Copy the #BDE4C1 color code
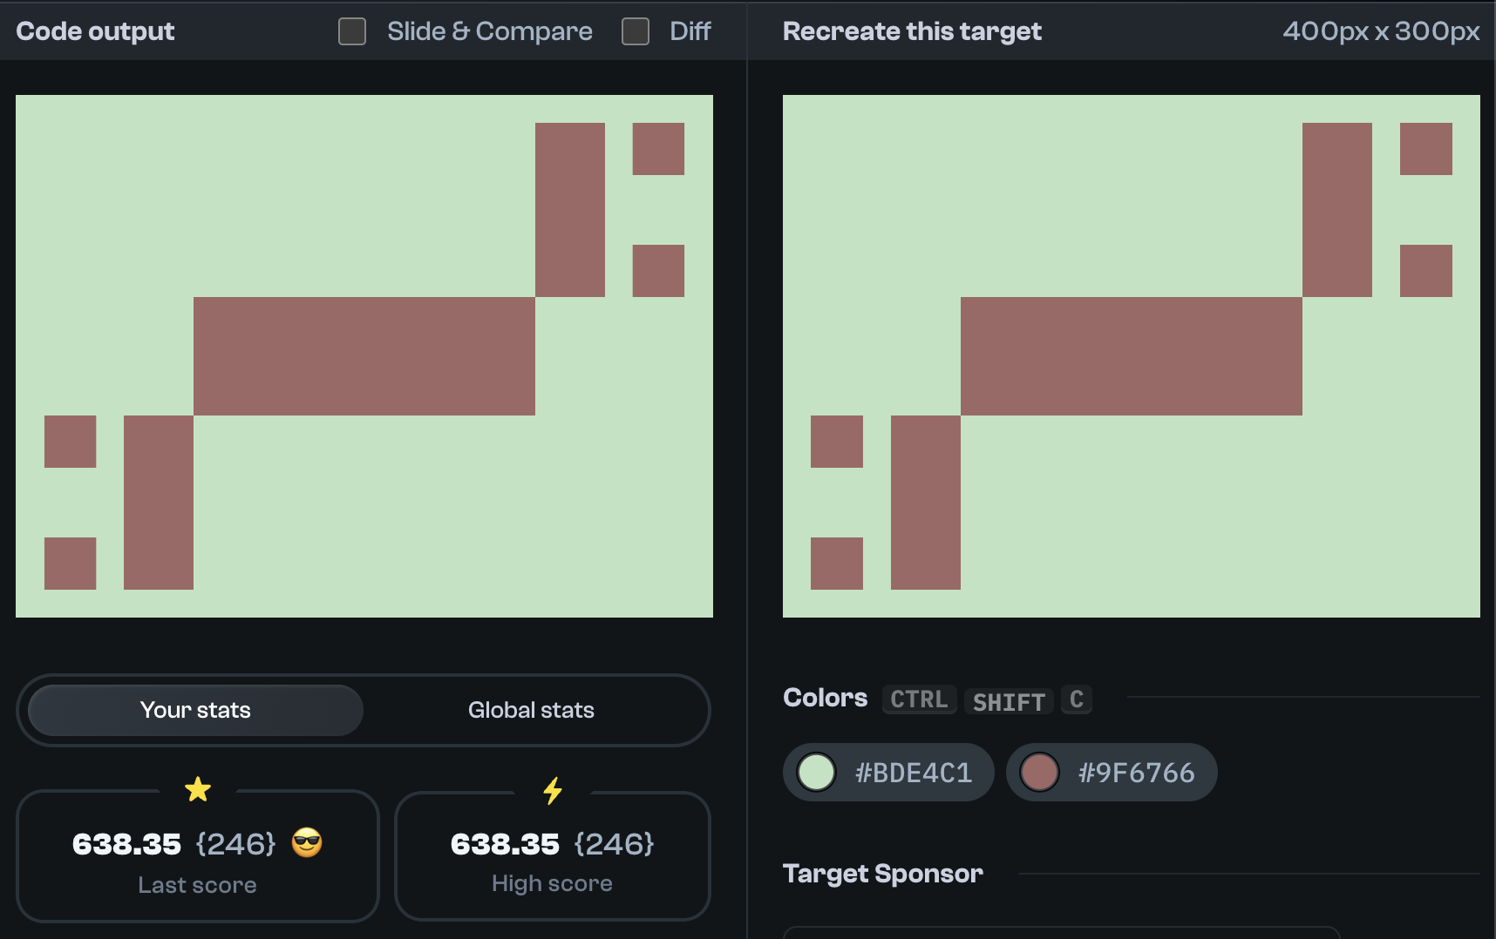The width and height of the screenshot is (1496, 939). click(911, 772)
